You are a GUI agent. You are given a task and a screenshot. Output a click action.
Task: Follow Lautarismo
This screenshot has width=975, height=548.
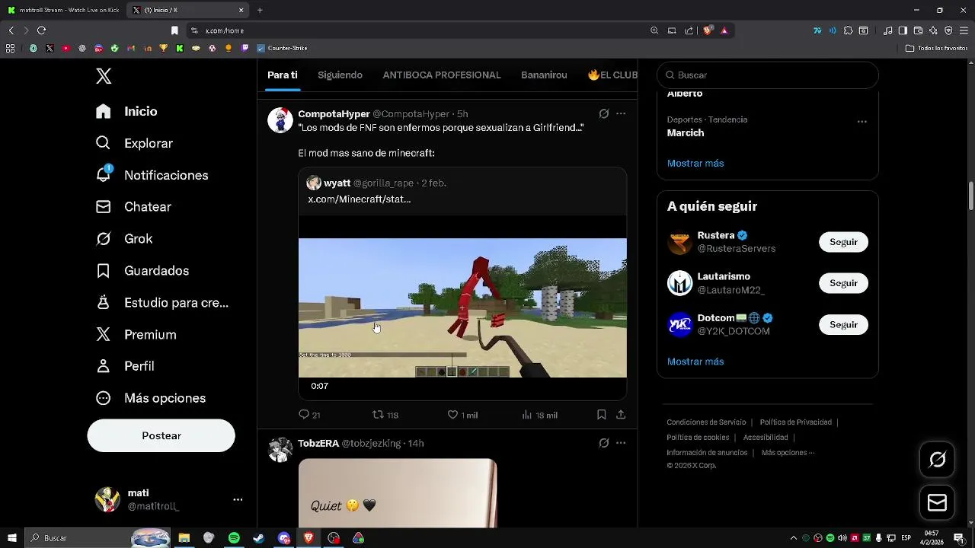(x=843, y=283)
